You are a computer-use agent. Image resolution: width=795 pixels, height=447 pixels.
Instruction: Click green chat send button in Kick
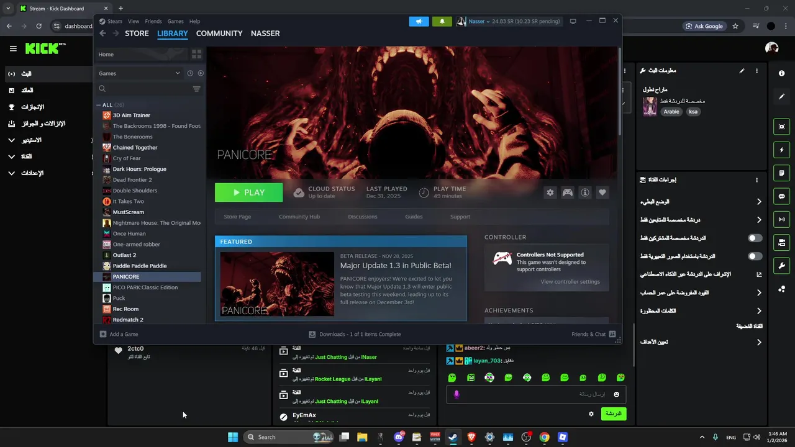614,413
